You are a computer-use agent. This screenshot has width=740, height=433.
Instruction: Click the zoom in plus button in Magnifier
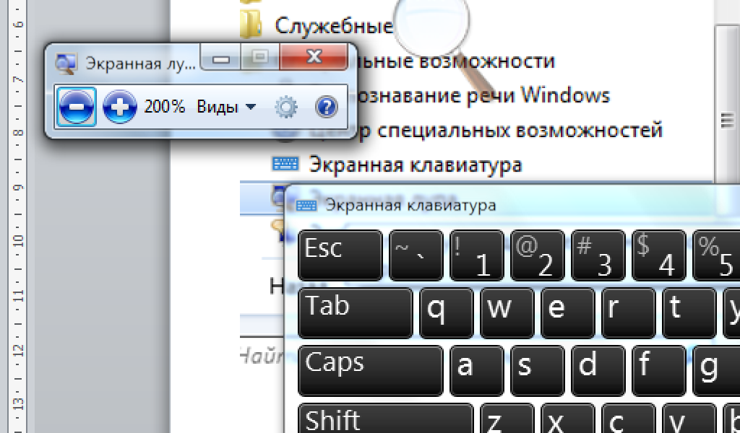120,107
